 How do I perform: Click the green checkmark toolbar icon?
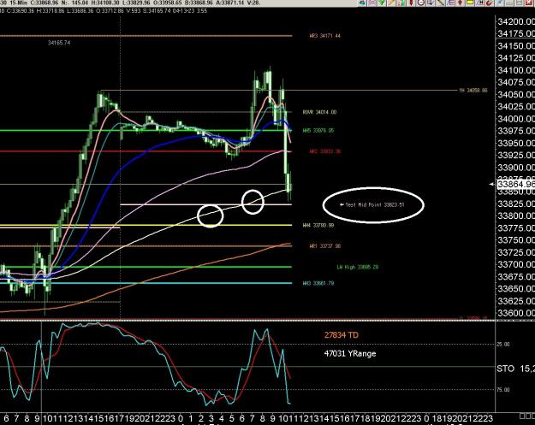pyautogui.click(x=382, y=3)
